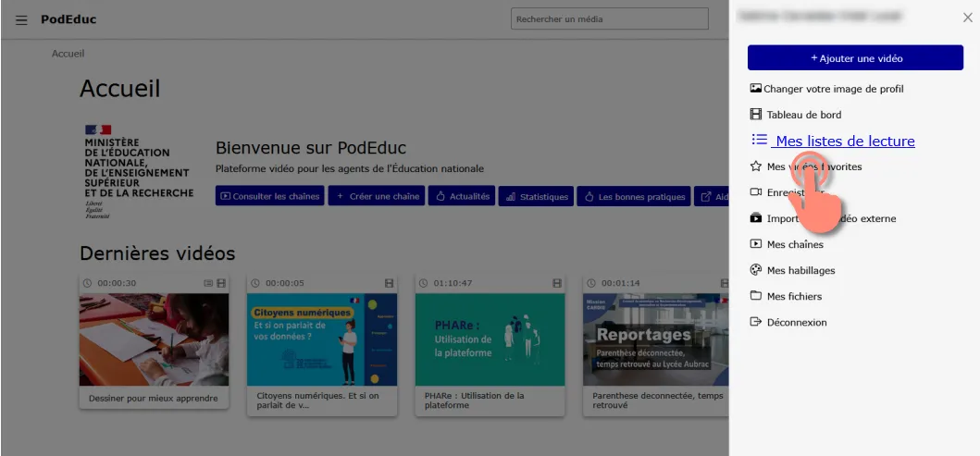The height and width of the screenshot is (456, 980).
Task: Open the Reportages Lycée Aubrac thumbnail
Action: 655,339
